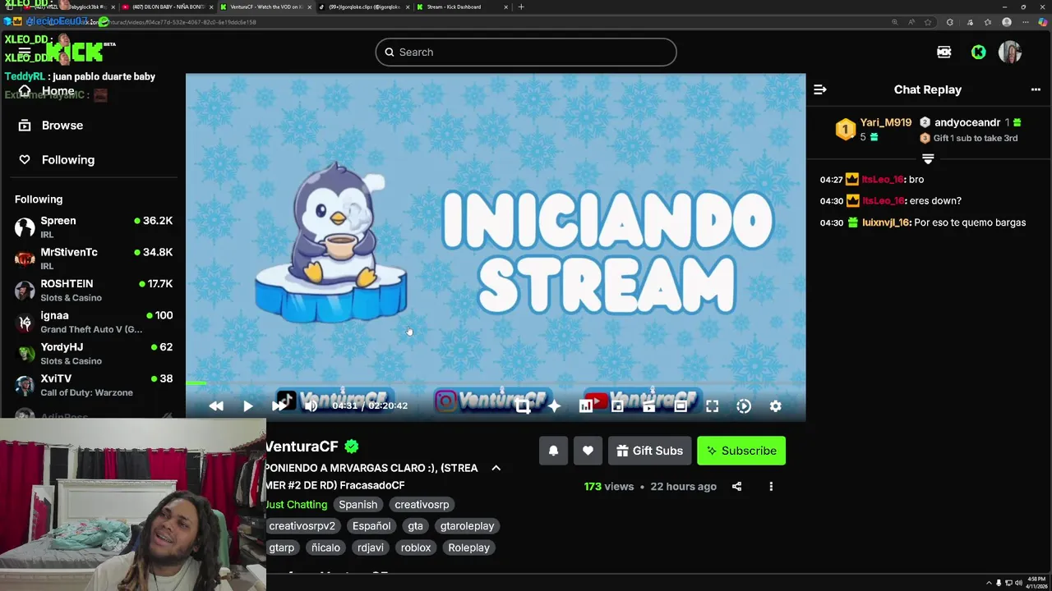Open ROSHTEIN's Slots & Casino stream
The width and height of the screenshot is (1052, 591).
93,290
